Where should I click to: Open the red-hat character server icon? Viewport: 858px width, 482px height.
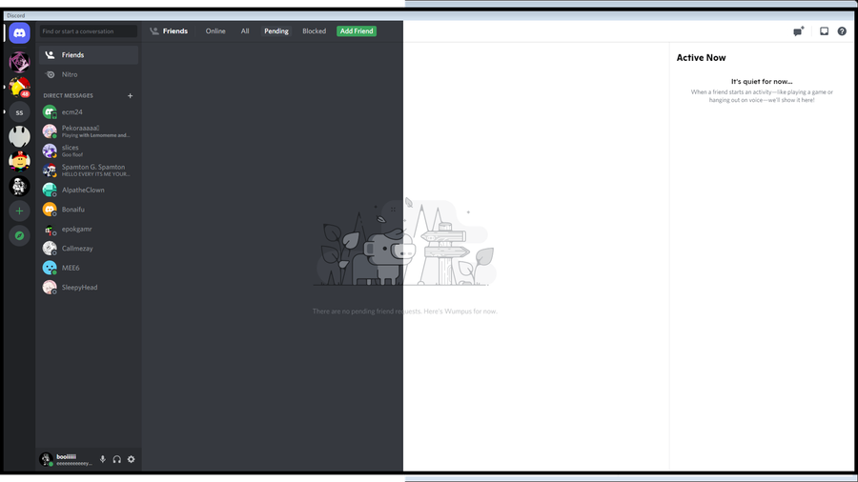pyautogui.click(x=19, y=161)
